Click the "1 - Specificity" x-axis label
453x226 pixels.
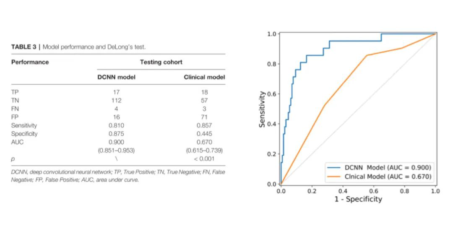pos(358,199)
